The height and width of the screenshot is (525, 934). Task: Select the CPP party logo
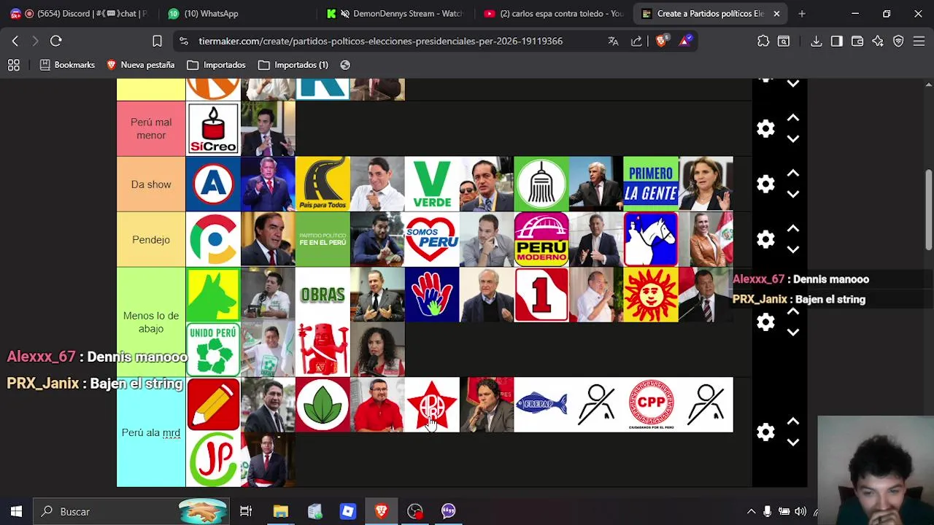tap(651, 405)
